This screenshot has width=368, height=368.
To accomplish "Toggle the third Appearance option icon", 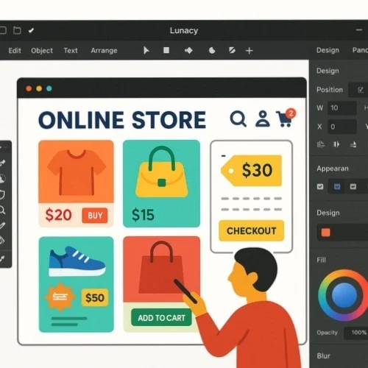I will pos(353,187).
